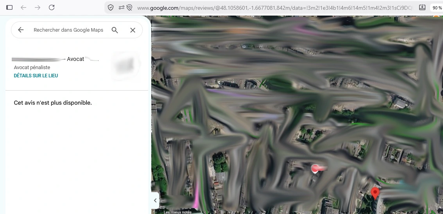The image size is (443, 214).
Task: Click the magnifying glass search icon
Action: coord(115,30)
